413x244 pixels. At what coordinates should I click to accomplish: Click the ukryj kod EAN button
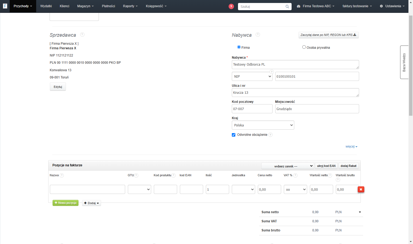326,166
